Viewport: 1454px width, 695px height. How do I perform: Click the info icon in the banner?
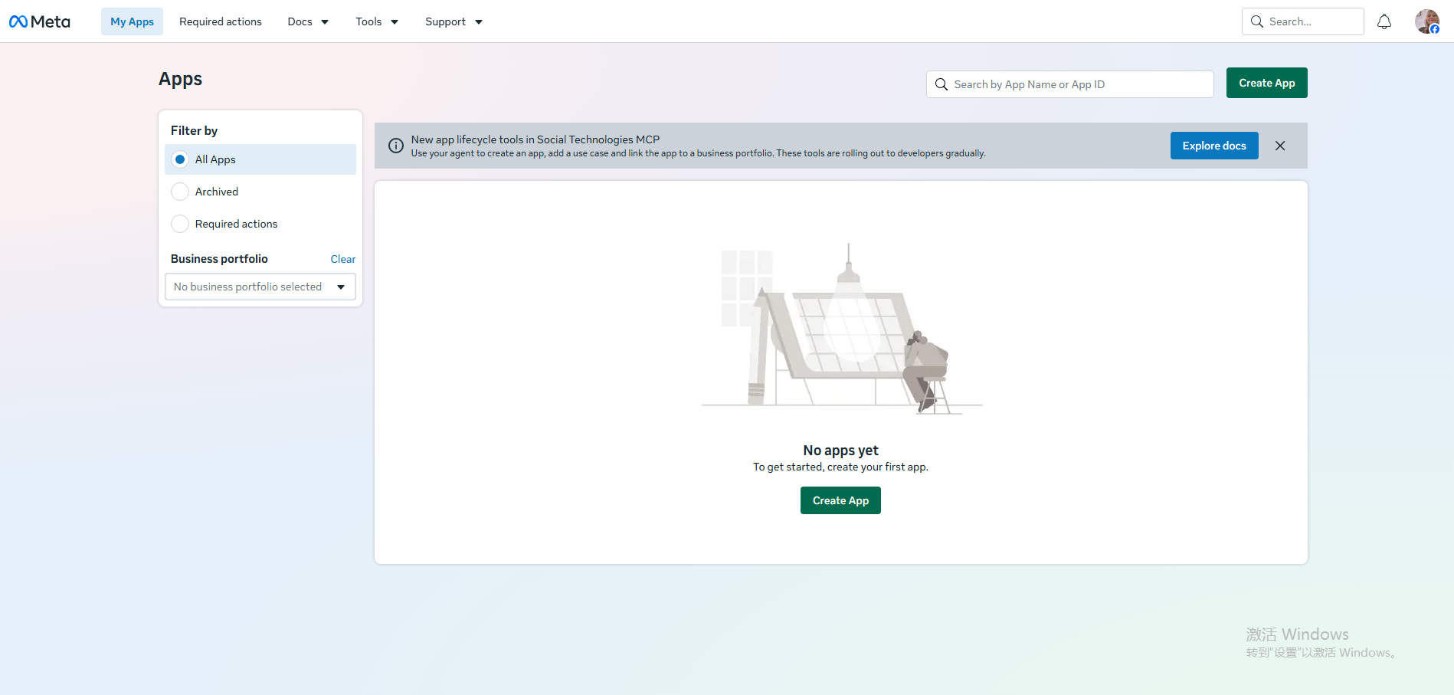(396, 146)
